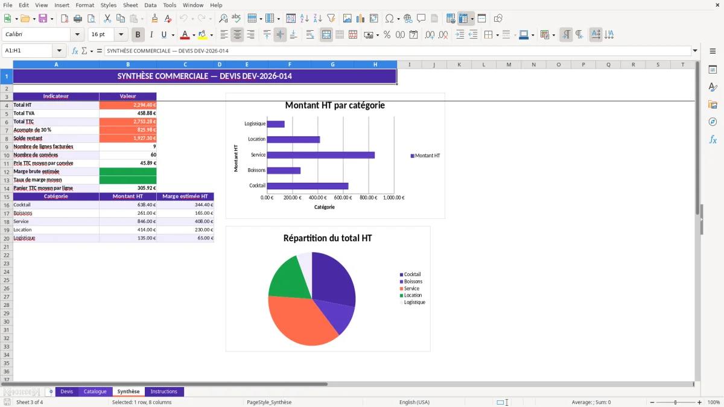The width and height of the screenshot is (724, 407).
Task: Open Find & Replace tool
Action: [223, 19]
